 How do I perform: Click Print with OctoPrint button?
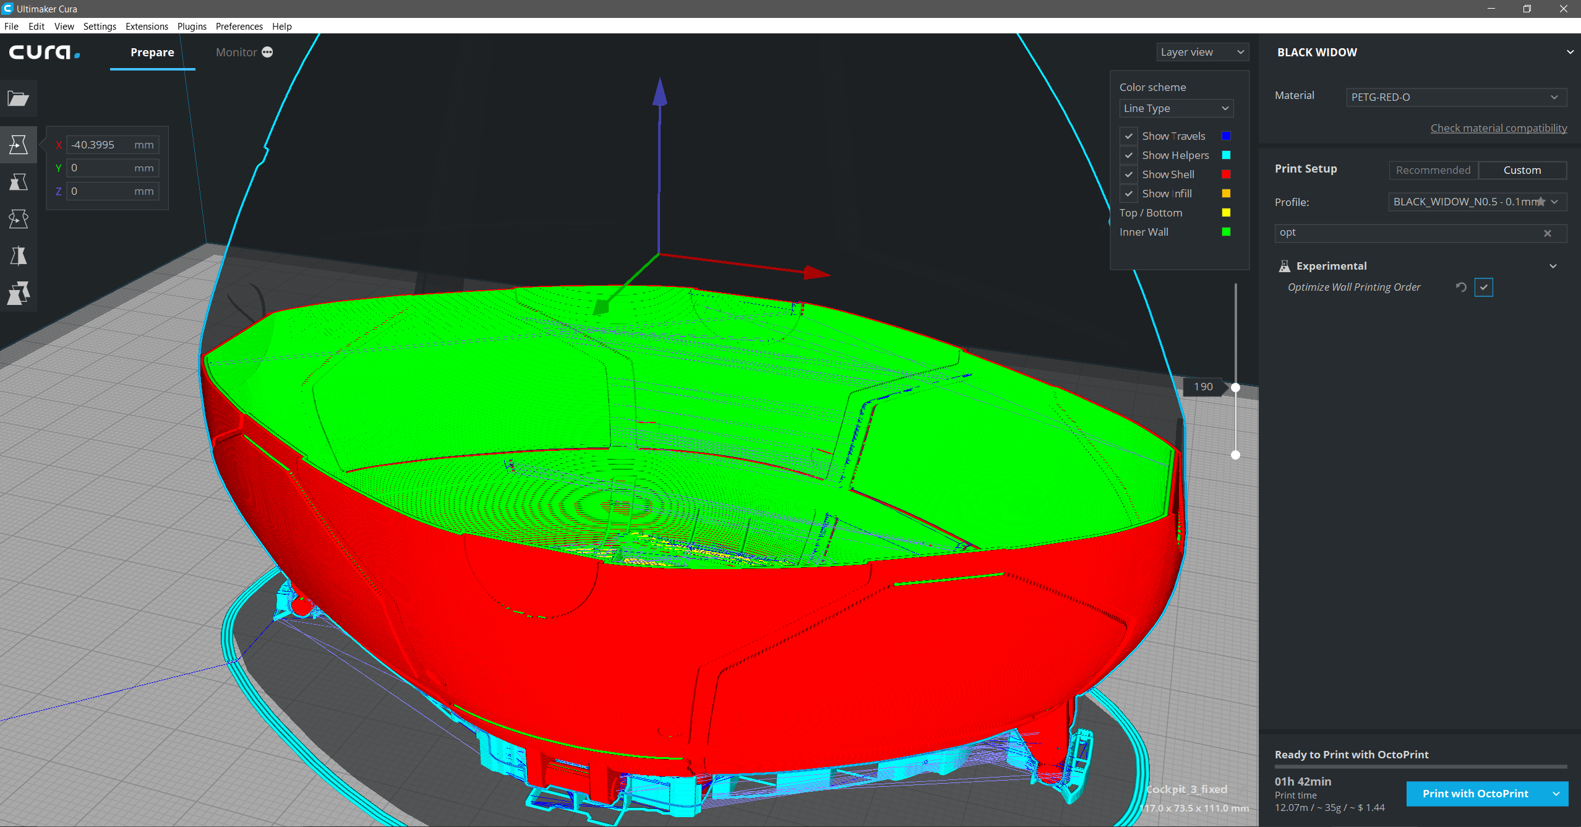[1475, 794]
